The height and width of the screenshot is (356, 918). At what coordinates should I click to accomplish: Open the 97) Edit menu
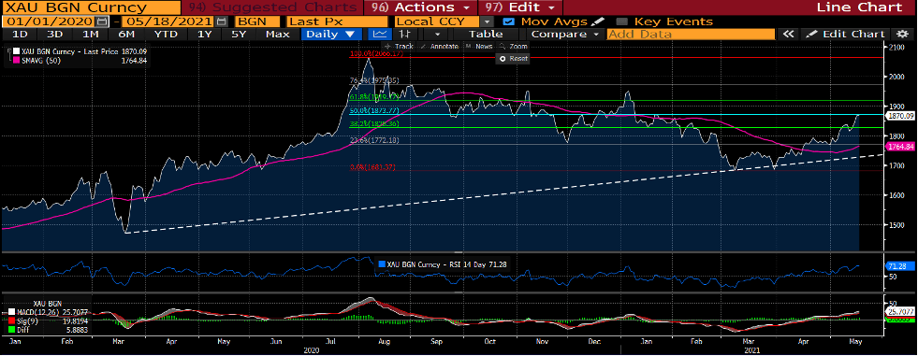click(520, 7)
